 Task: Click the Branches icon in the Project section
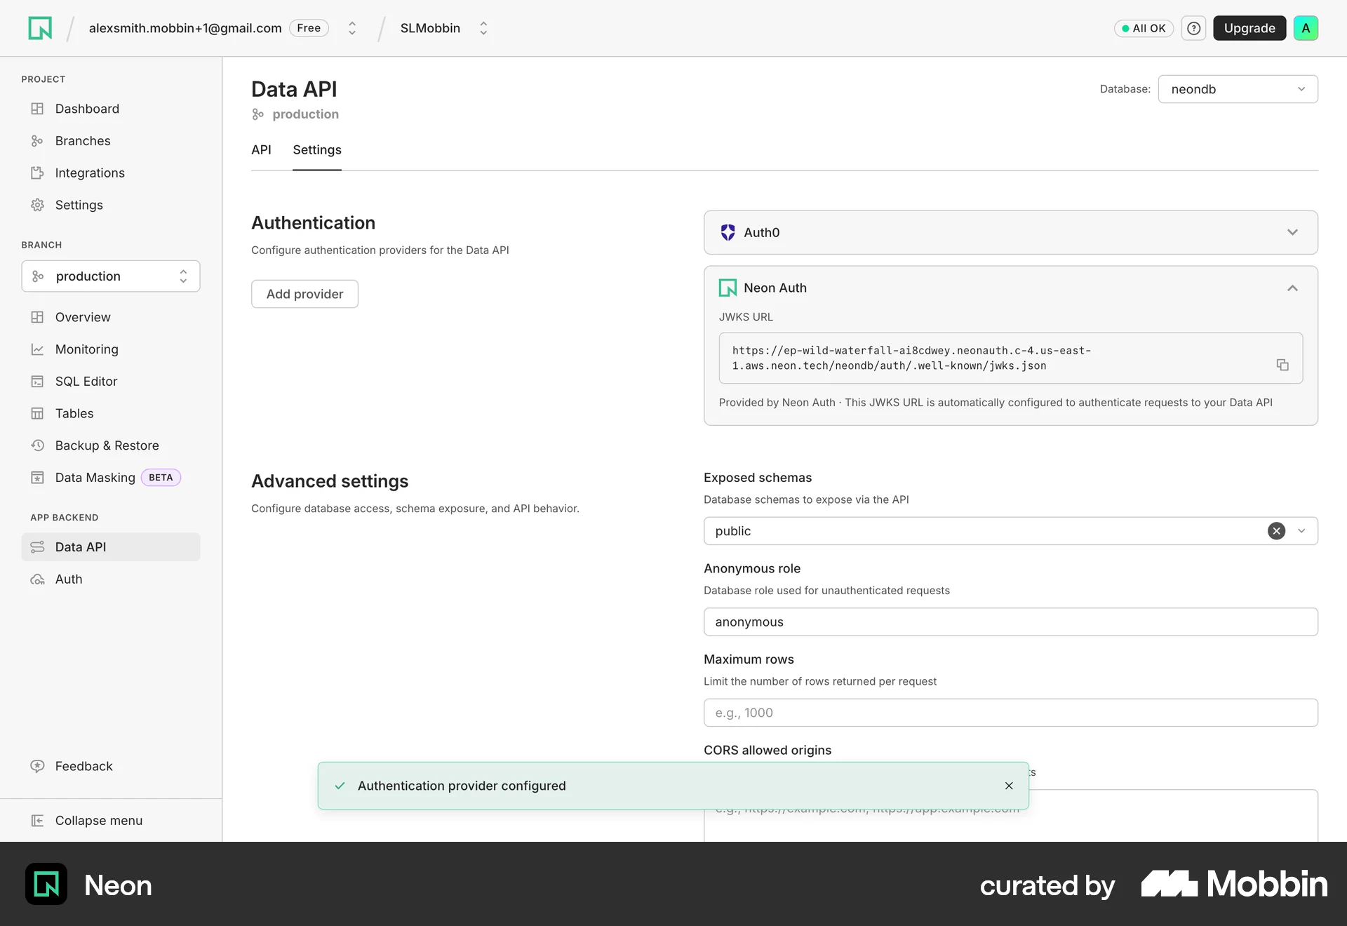pyautogui.click(x=37, y=141)
